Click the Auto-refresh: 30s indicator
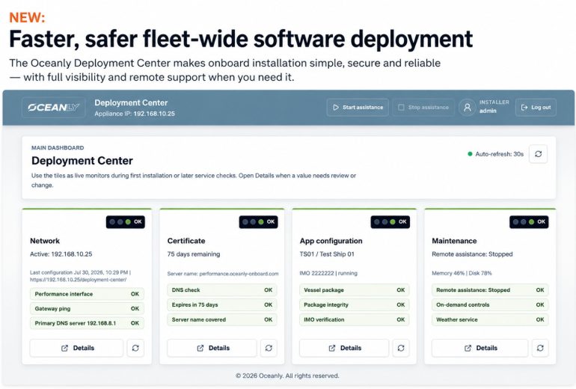The height and width of the screenshot is (389, 576). (x=495, y=154)
